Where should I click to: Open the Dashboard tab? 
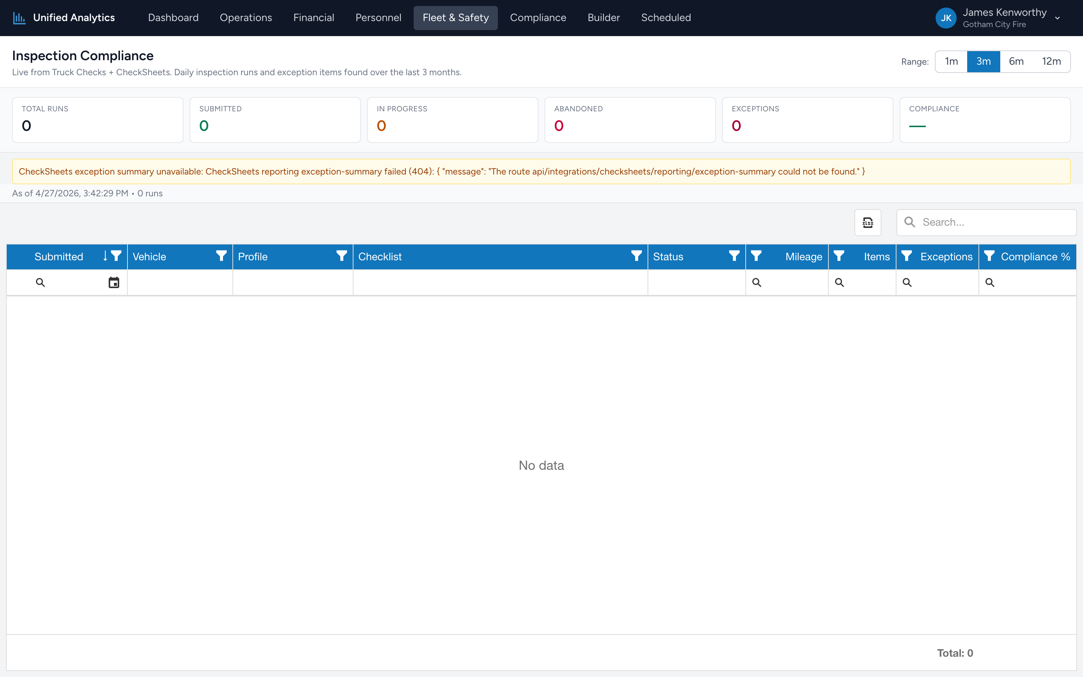click(x=173, y=18)
